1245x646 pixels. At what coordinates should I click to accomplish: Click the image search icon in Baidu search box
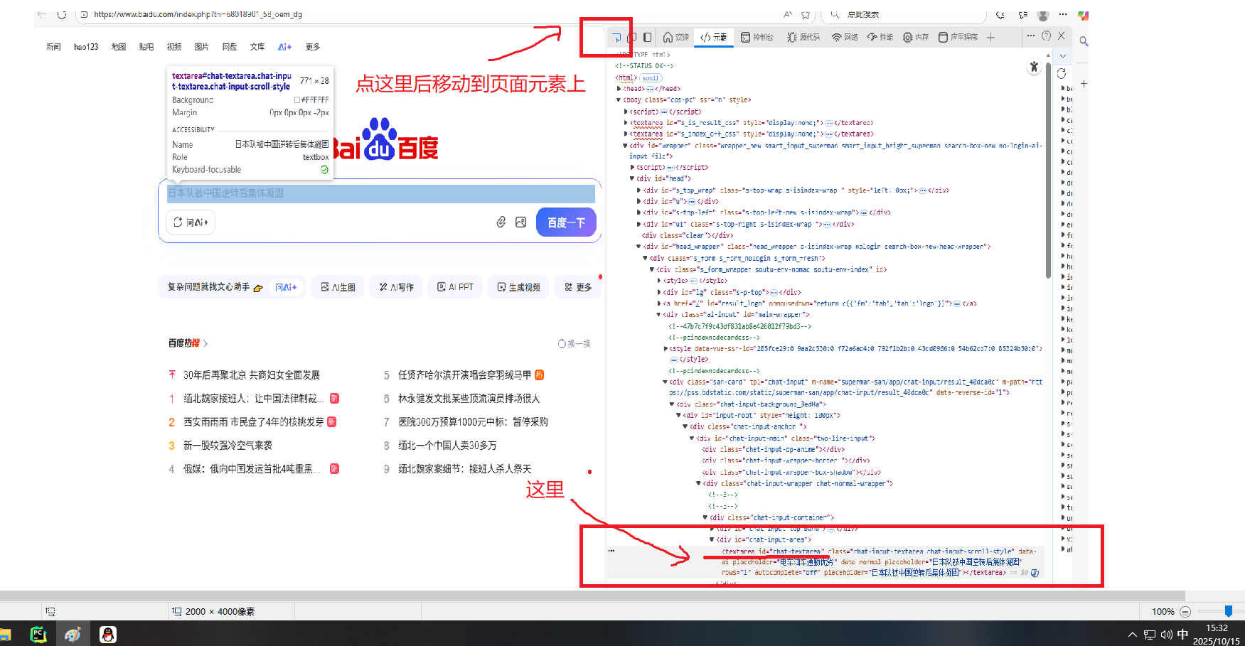(520, 222)
